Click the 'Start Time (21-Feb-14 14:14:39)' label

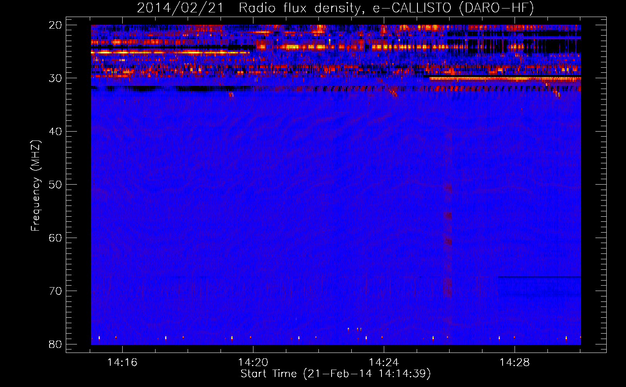pos(335,374)
